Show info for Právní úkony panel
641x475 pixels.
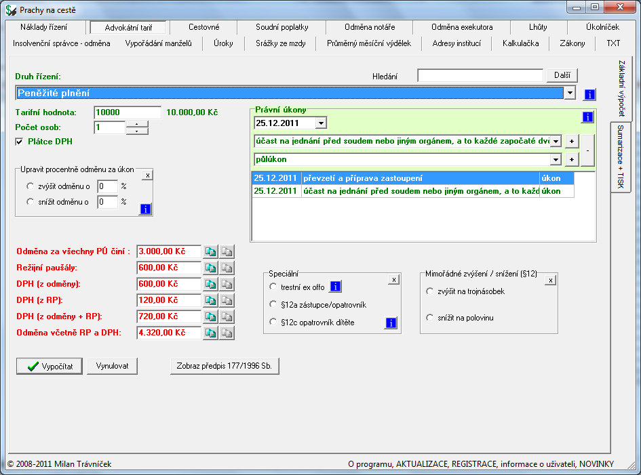pos(587,117)
